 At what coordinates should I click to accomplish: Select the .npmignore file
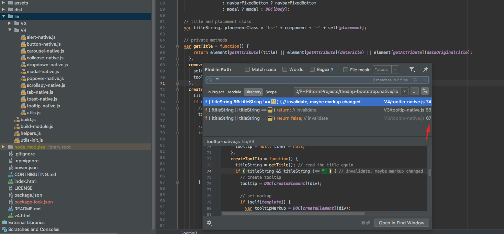[x=26, y=161]
